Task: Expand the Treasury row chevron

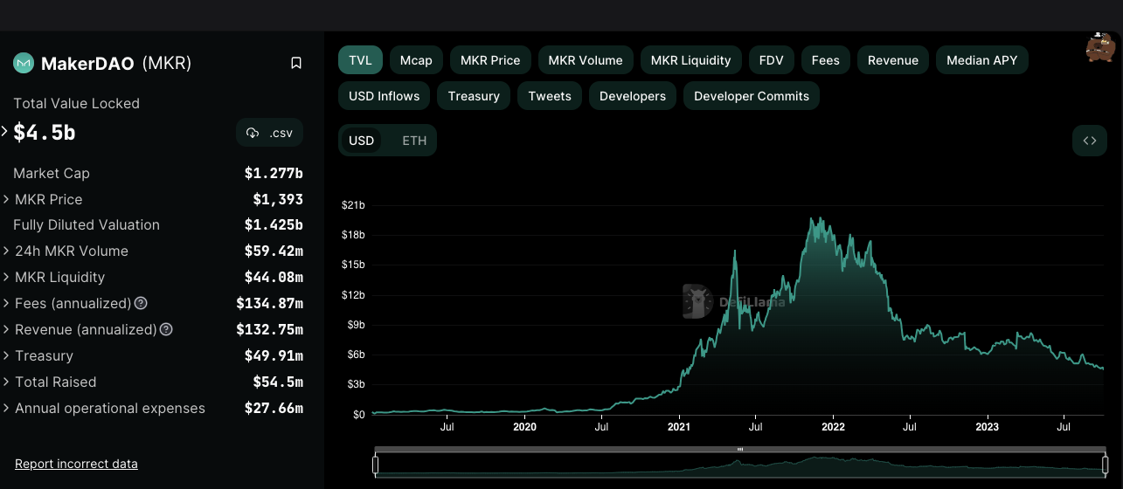Action: tap(6, 356)
